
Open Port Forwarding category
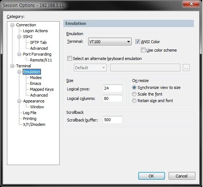pyautogui.click(x=37, y=54)
